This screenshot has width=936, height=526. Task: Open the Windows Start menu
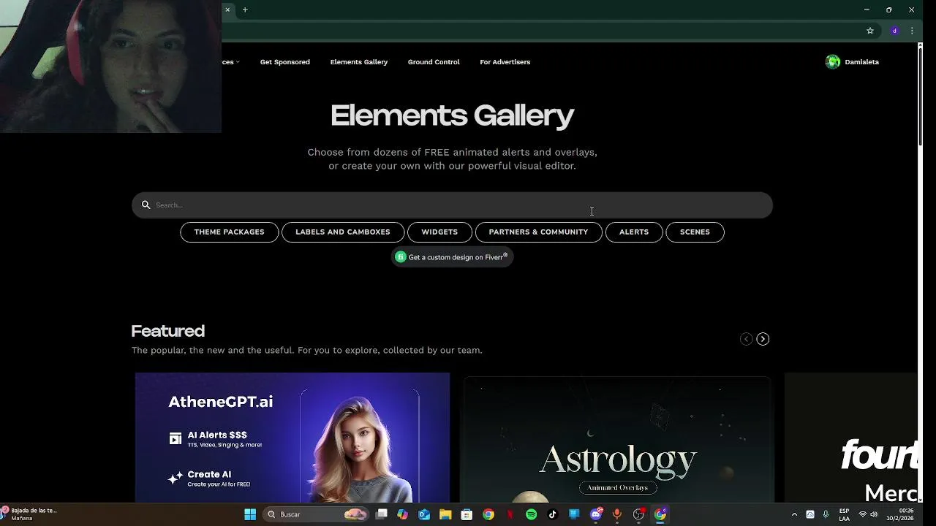pos(250,514)
